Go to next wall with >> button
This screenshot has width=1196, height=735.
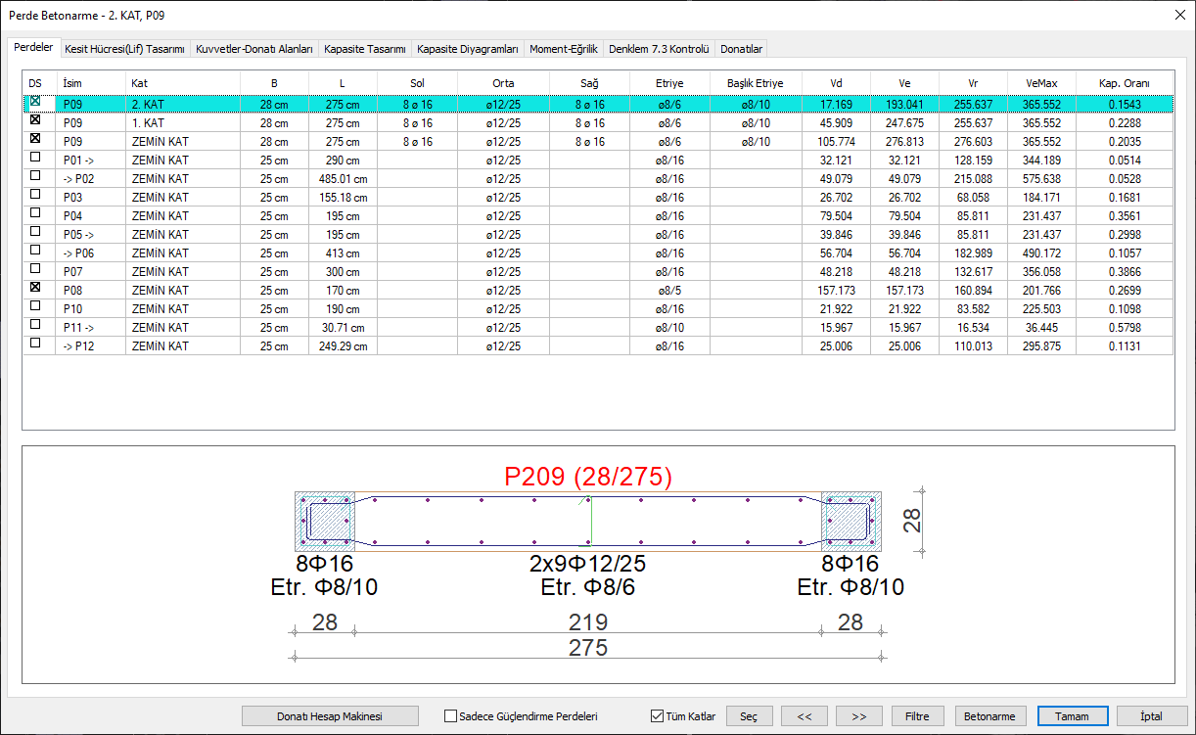pyautogui.click(x=859, y=716)
